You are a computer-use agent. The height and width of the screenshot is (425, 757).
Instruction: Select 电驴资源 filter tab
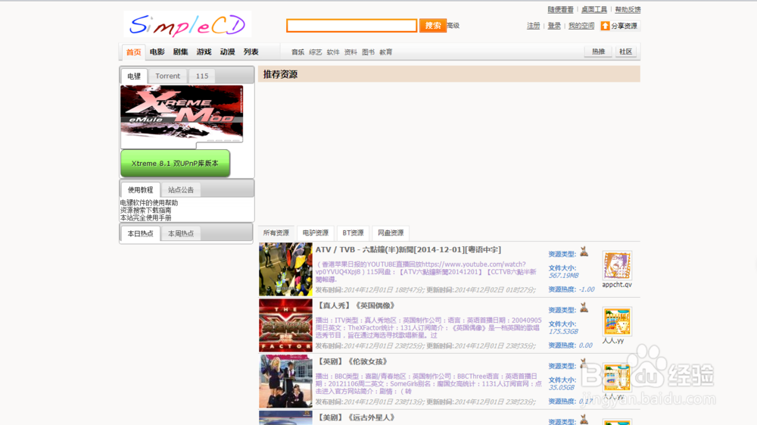tap(315, 233)
